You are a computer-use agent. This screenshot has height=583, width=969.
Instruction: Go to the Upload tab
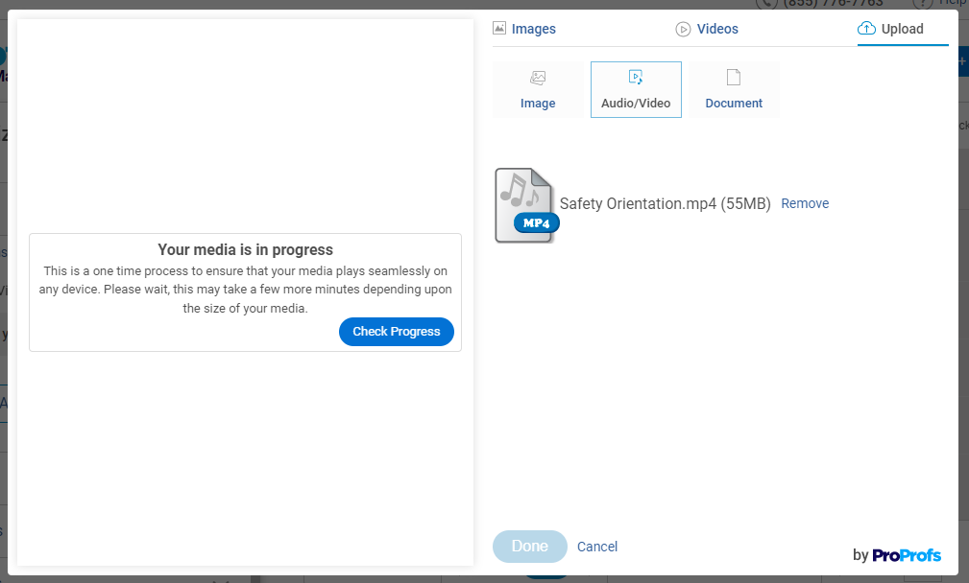click(902, 29)
